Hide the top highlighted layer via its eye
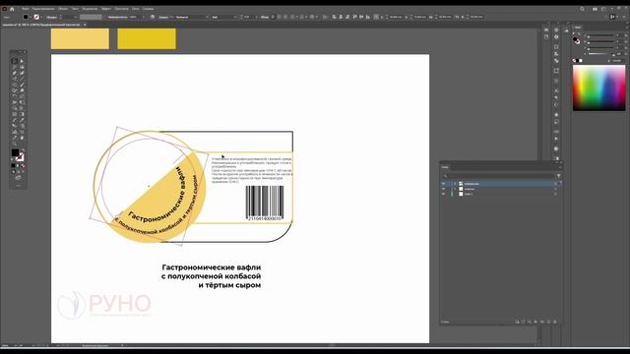Screen dimensions: 630x354 444,184
